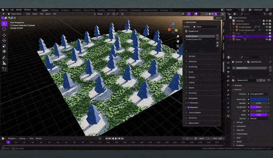Select the Annotate tool

tap(4, 57)
